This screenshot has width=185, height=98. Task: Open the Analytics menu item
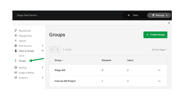[x=23, y=78]
